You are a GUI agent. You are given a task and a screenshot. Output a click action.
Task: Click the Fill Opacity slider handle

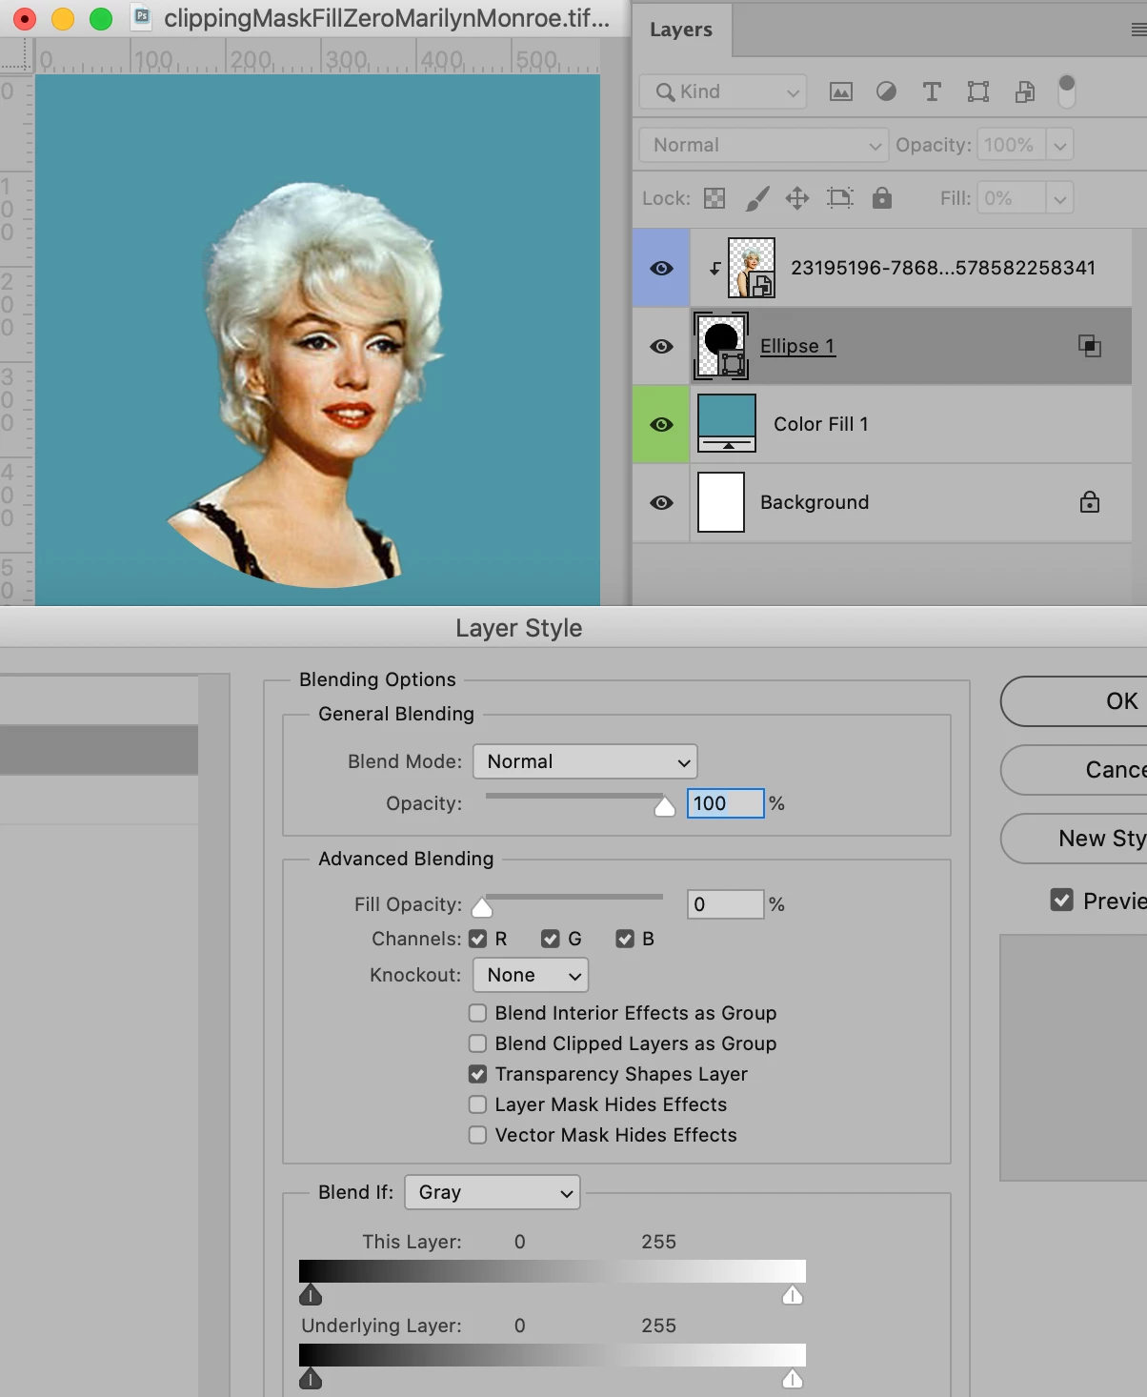[x=482, y=905]
